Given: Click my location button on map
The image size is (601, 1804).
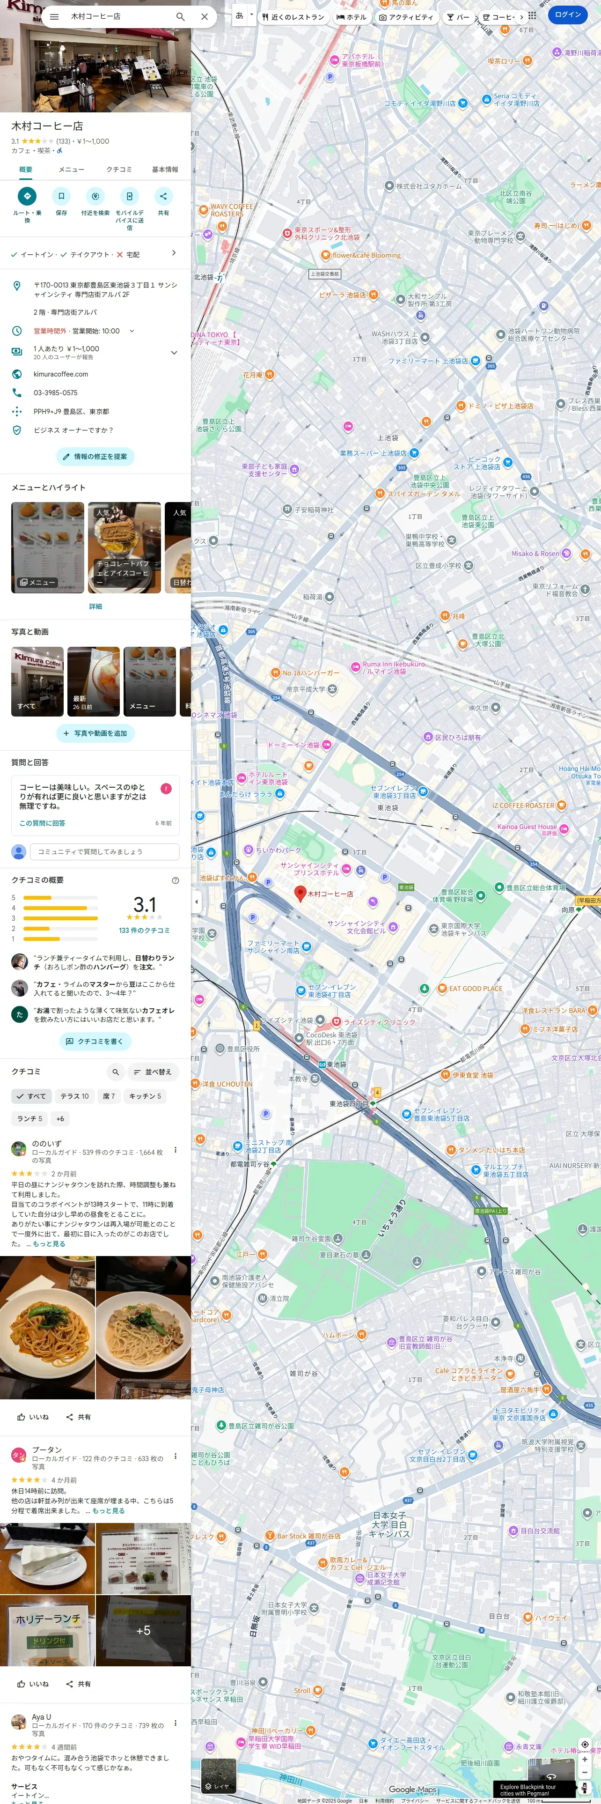Looking at the screenshot, I should point(585,1745).
